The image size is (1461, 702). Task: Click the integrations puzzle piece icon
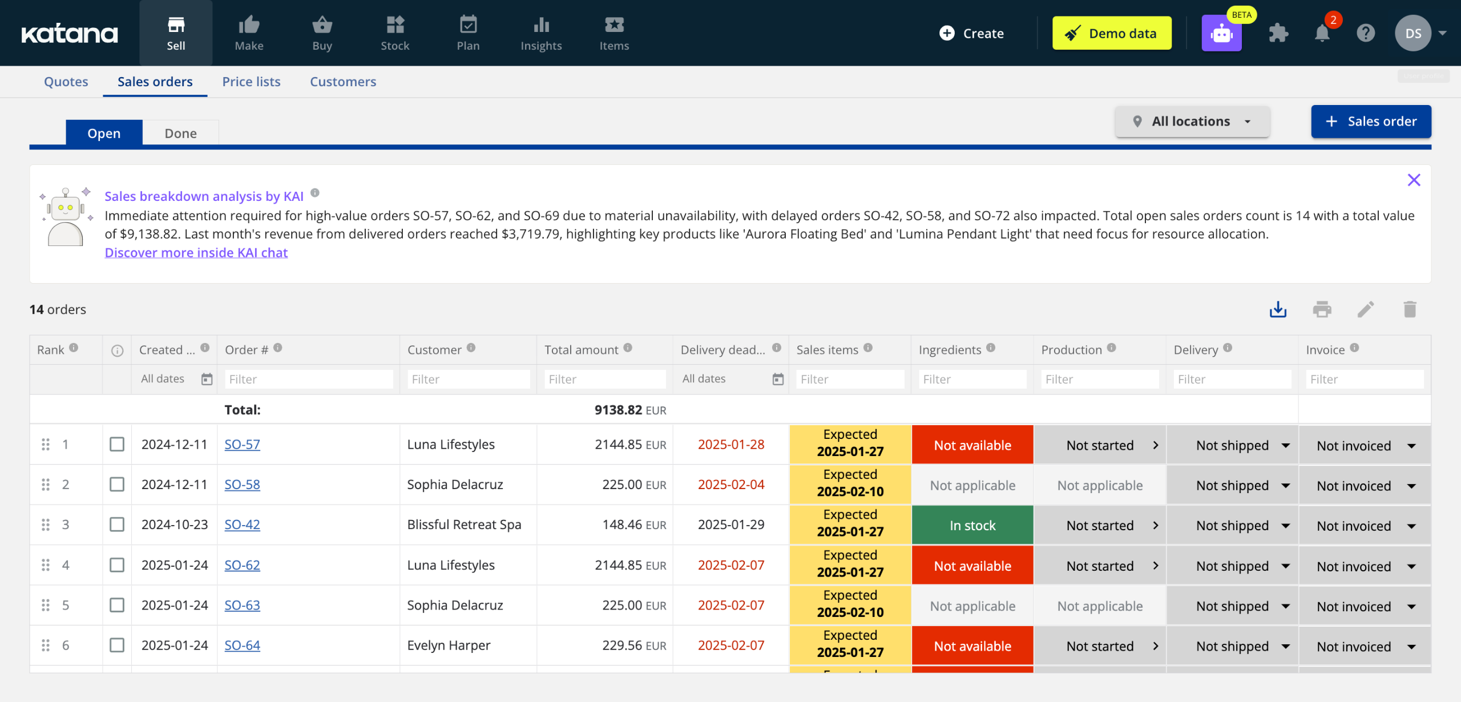pyautogui.click(x=1278, y=33)
